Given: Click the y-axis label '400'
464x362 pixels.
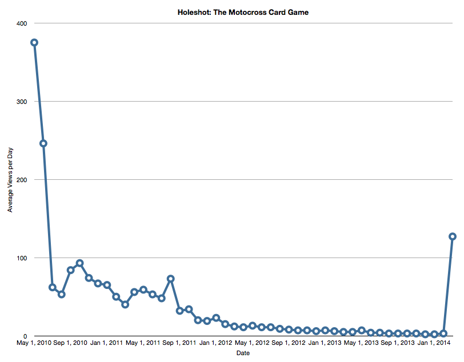Looking at the screenshot, I should click(x=21, y=23).
